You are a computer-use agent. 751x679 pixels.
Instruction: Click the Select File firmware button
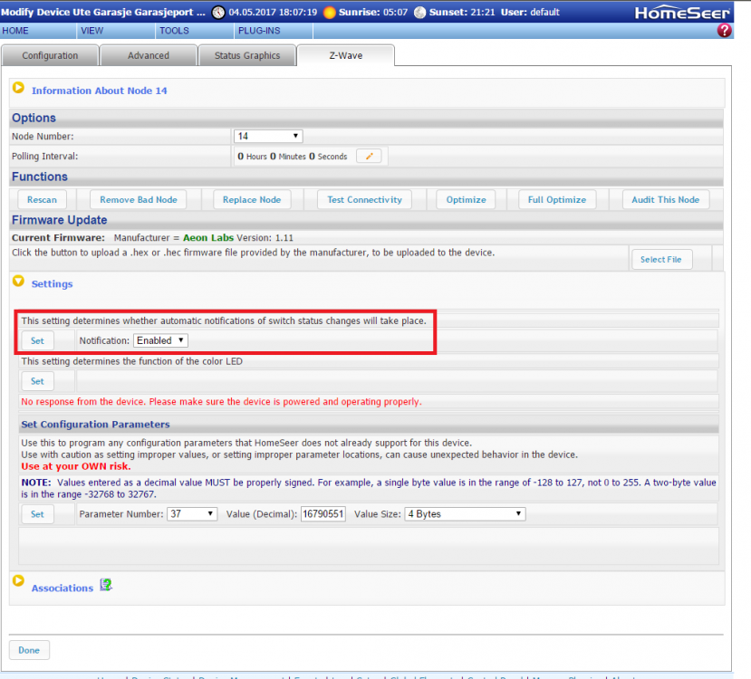tap(660, 259)
